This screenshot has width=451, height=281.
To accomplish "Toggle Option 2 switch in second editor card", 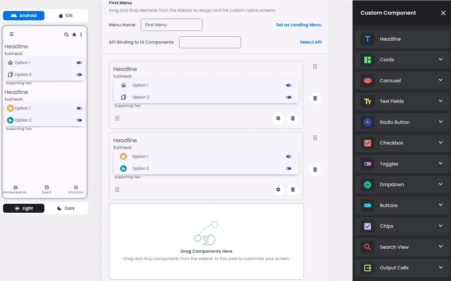I will coord(289,168).
